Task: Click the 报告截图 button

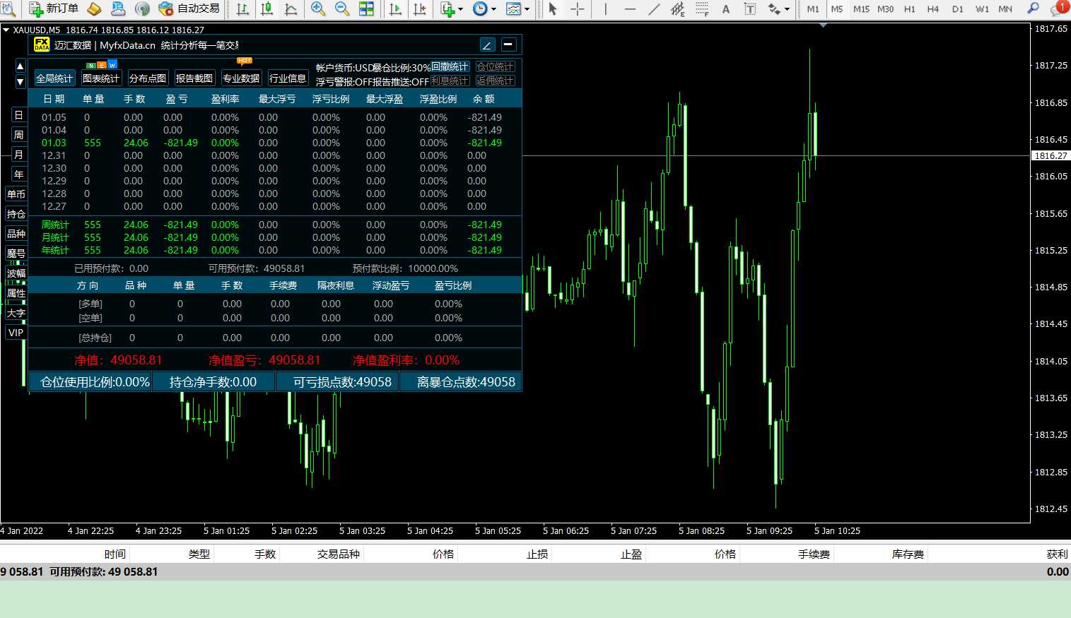Action: tap(194, 78)
